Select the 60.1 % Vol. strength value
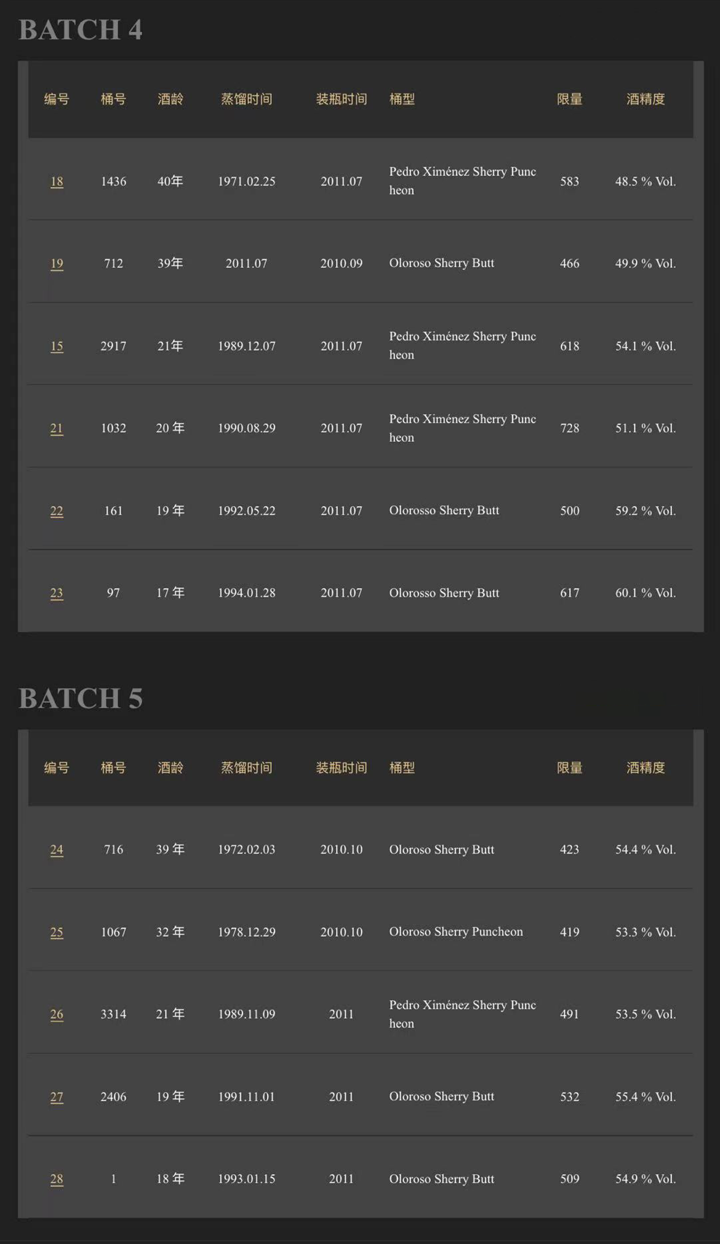The width and height of the screenshot is (720, 1244). 646,593
